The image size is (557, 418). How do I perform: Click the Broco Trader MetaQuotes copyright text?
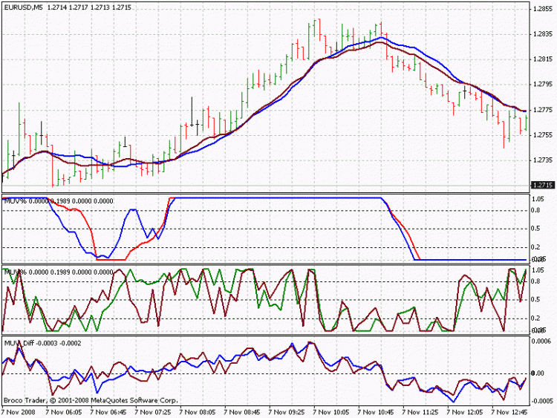click(x=91, y=401)
